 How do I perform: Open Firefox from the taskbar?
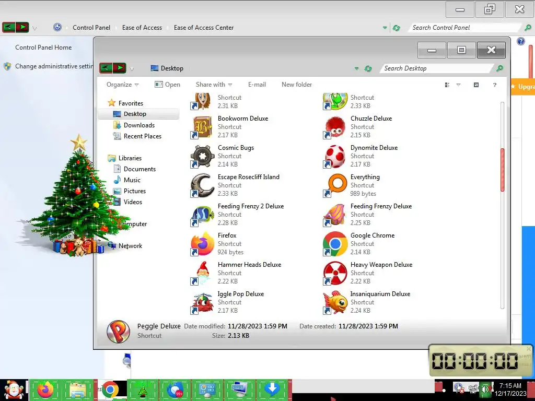(x=45, y=390)
